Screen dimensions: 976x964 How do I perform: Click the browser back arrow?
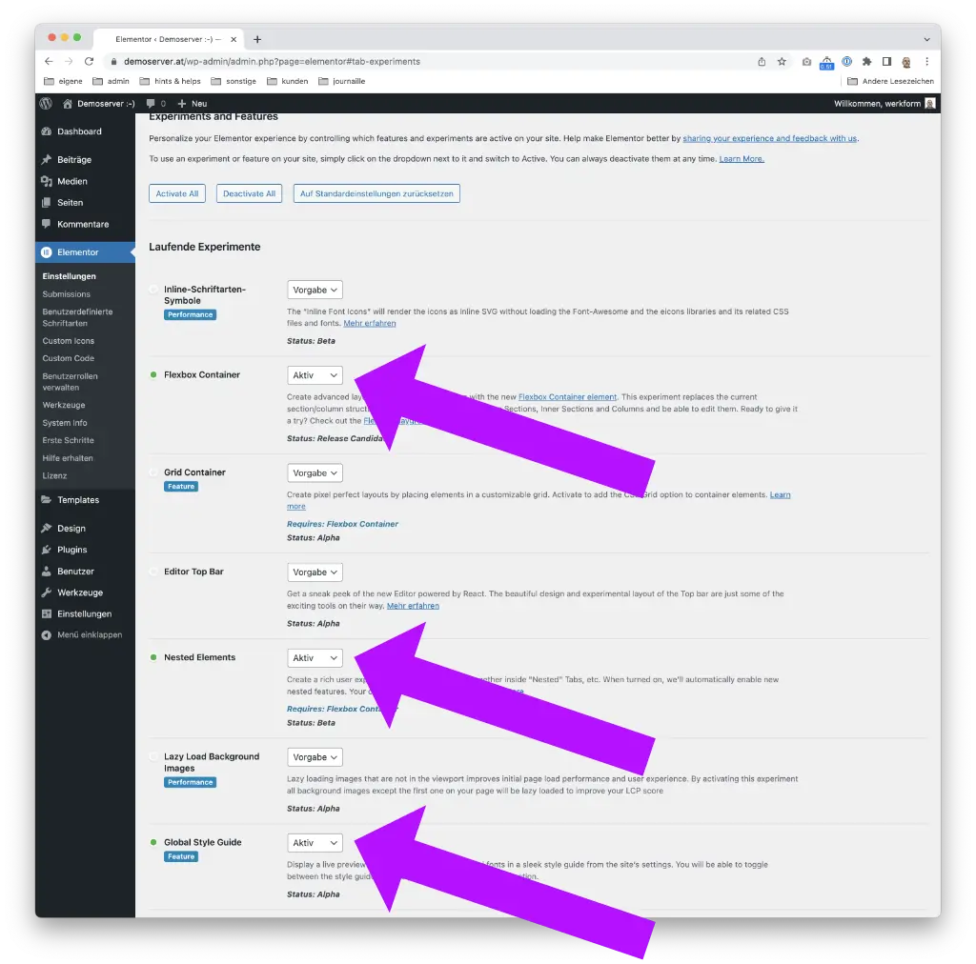coord(49,61)
